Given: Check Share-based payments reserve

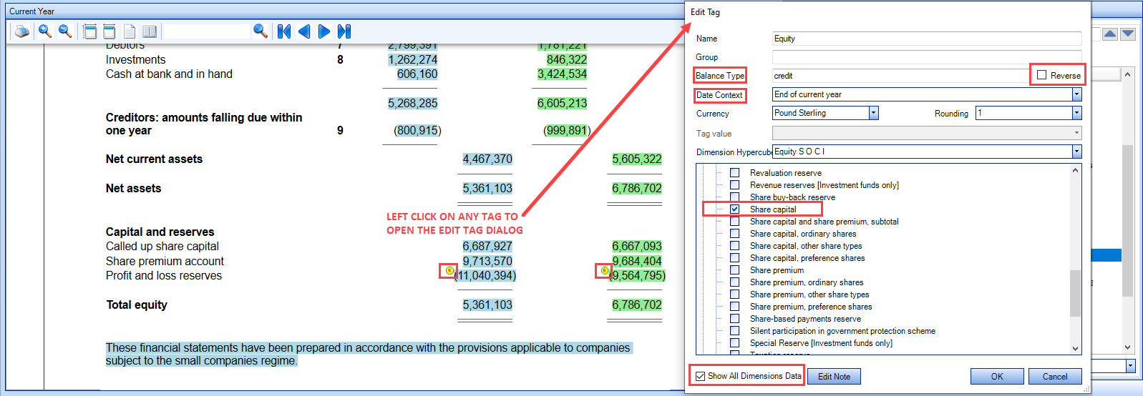Looking at the screenshot, I should click(x=734, y=319).
